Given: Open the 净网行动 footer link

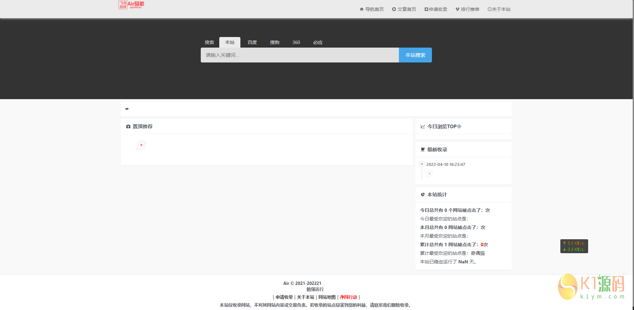Looking at the screenshot, I should [x=348, y=297].
